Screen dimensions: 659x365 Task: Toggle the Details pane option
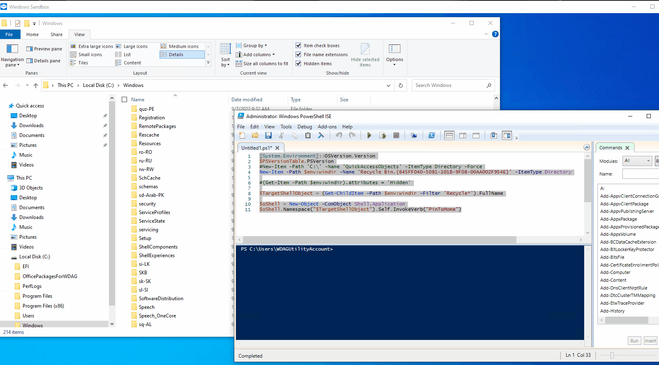pos(43,61)
